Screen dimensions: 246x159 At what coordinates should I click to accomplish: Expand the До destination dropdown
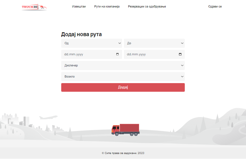(x=154, y=43)
